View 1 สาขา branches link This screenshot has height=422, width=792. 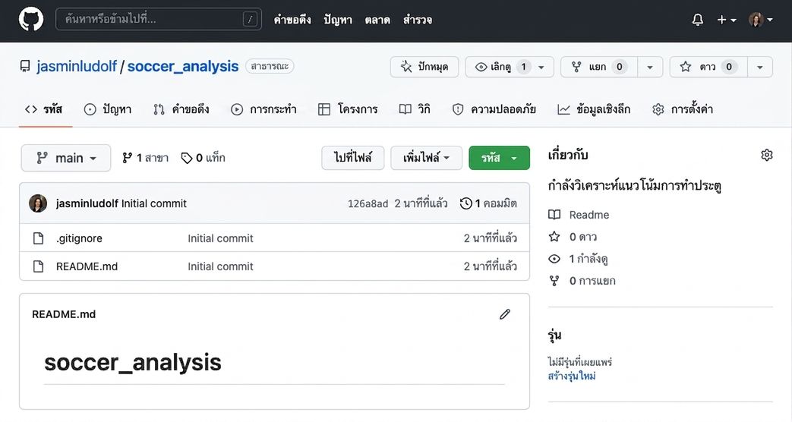tap(146, 158)
